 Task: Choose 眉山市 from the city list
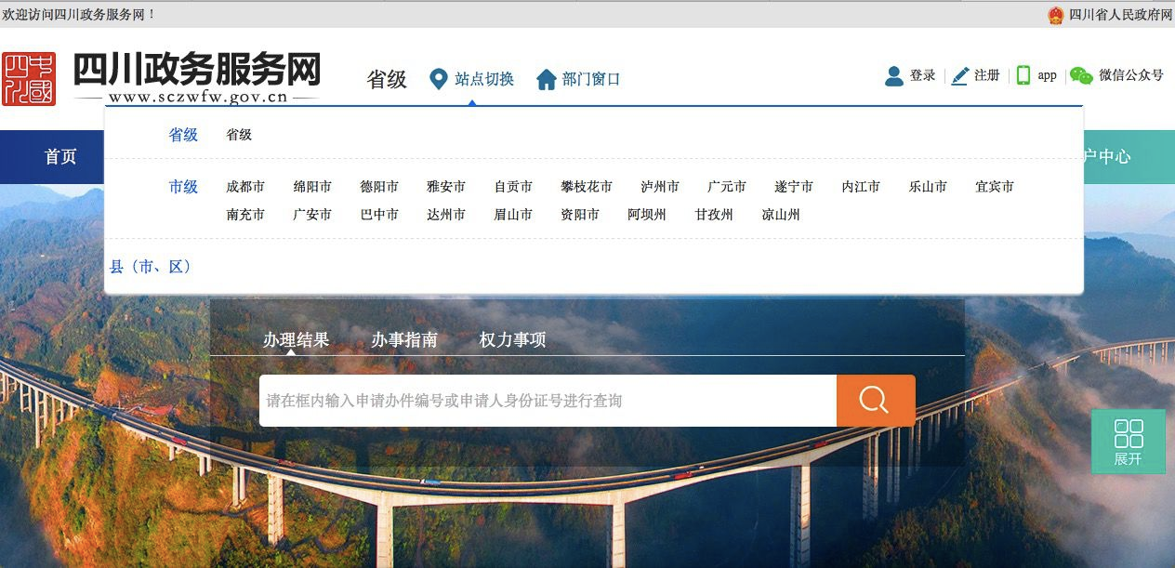[513, 215]
